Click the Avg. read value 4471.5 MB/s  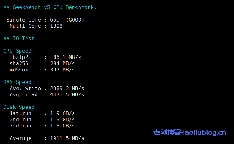pyautogui.click(x=67, y=94)
